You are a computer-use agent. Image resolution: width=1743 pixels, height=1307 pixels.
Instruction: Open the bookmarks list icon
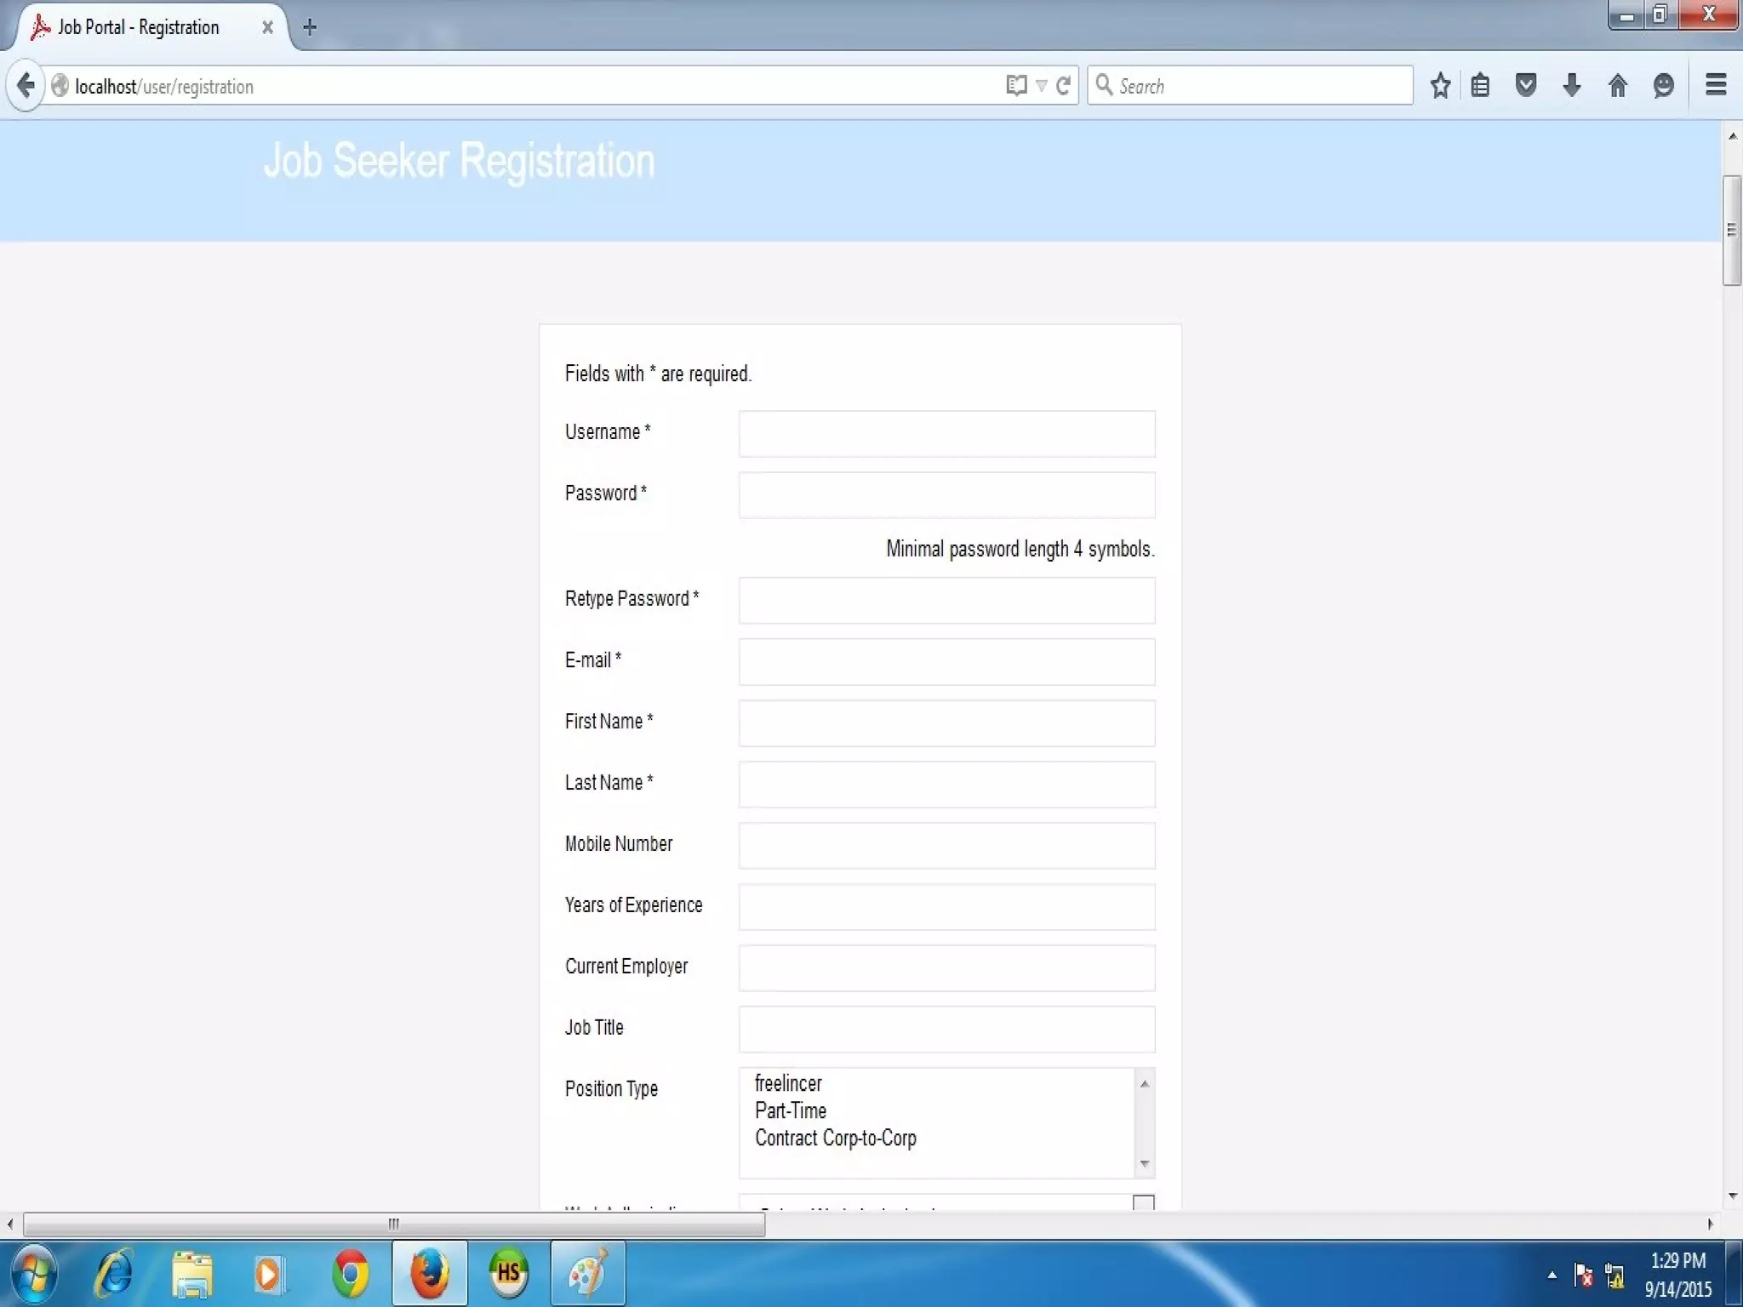tap(1480, 86)
